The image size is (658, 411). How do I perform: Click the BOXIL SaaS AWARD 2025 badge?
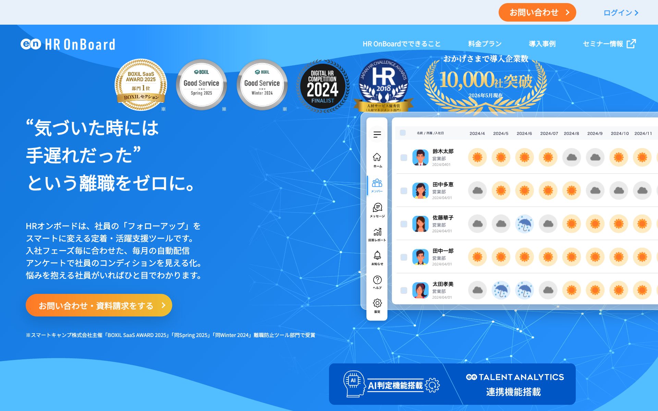click(x=141, y=85)
